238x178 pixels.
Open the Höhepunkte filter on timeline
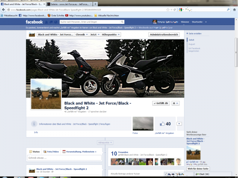coord(105,142)
